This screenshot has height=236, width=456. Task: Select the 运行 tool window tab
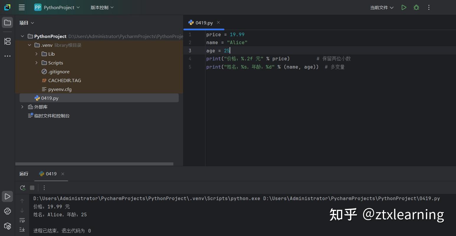pyautogui.click(x=24, y=174)
